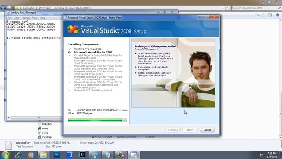Click '1.visual studio 2008 professional' Notepad line
282x159 pixels.
click(x=34, y=38)
